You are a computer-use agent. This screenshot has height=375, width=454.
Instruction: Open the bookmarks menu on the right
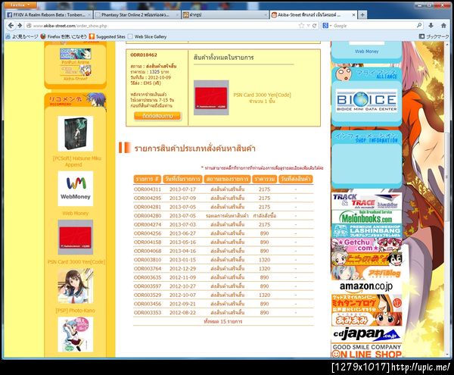(x=434, y=36)
